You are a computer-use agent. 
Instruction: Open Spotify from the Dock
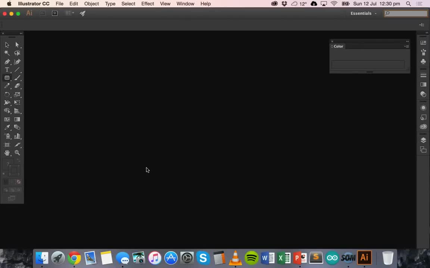point(251,258)
